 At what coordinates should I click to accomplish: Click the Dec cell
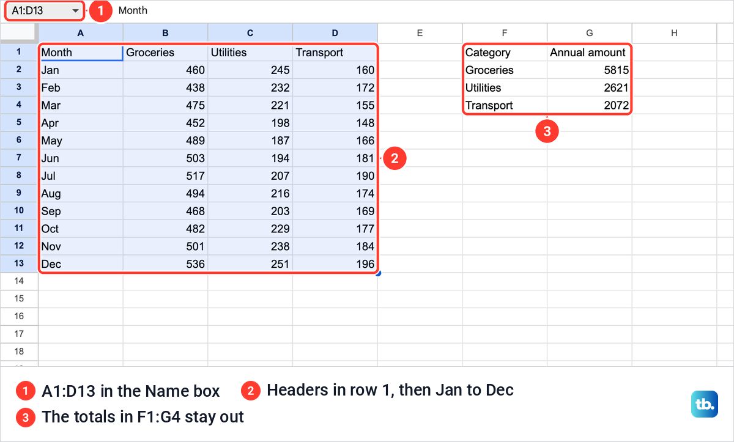click(x=81, y=264)
